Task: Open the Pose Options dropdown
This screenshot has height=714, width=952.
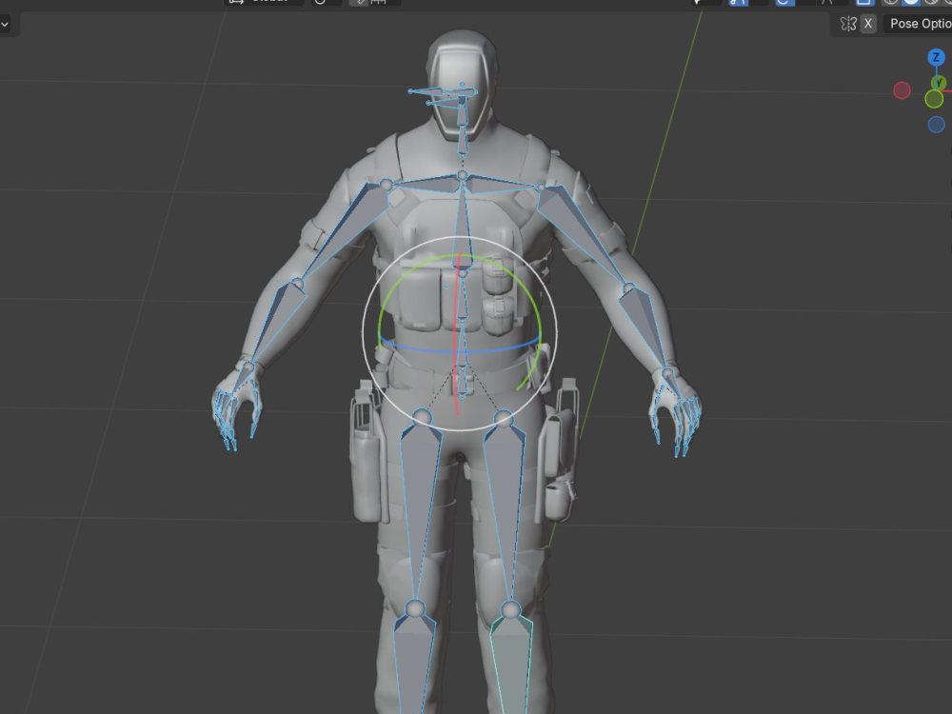Action: pyautogui.click(x=918, y=24)
